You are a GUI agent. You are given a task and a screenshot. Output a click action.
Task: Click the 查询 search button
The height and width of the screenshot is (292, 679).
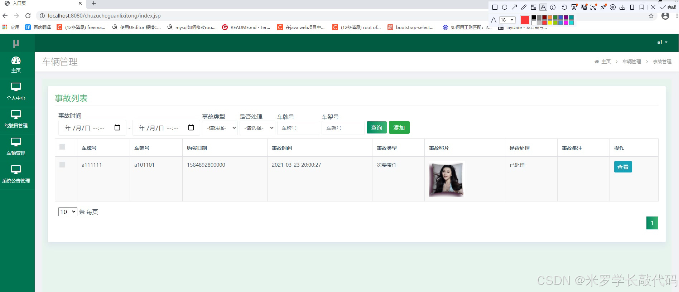click(x=376, y=128)
